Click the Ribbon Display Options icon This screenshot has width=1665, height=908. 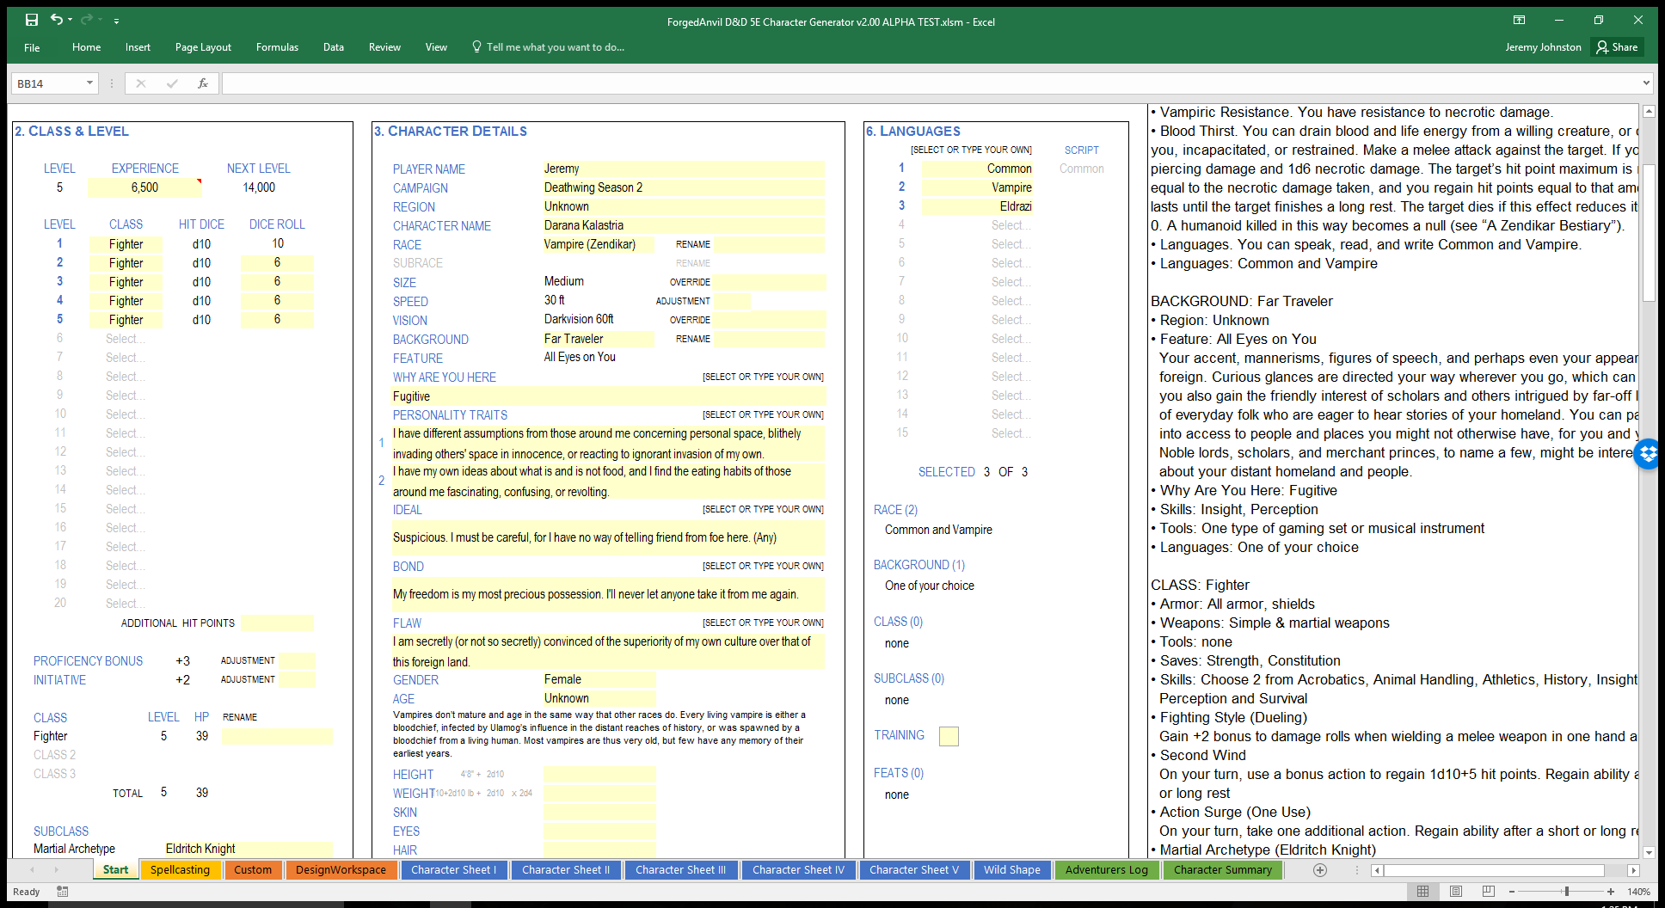point(1519,20)
